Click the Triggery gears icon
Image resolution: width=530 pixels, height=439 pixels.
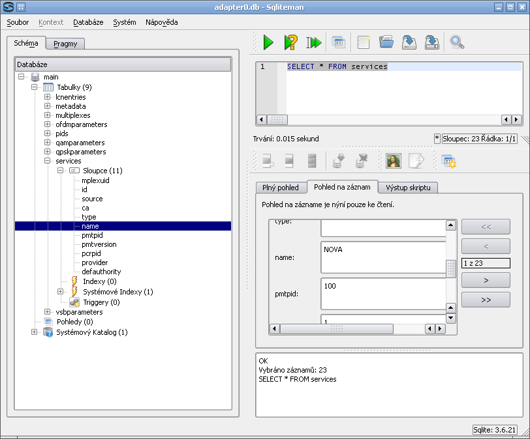pos(74,302)
